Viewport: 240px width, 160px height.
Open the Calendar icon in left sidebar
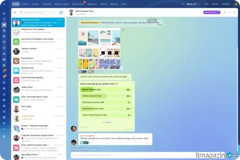tap(4, 42)
